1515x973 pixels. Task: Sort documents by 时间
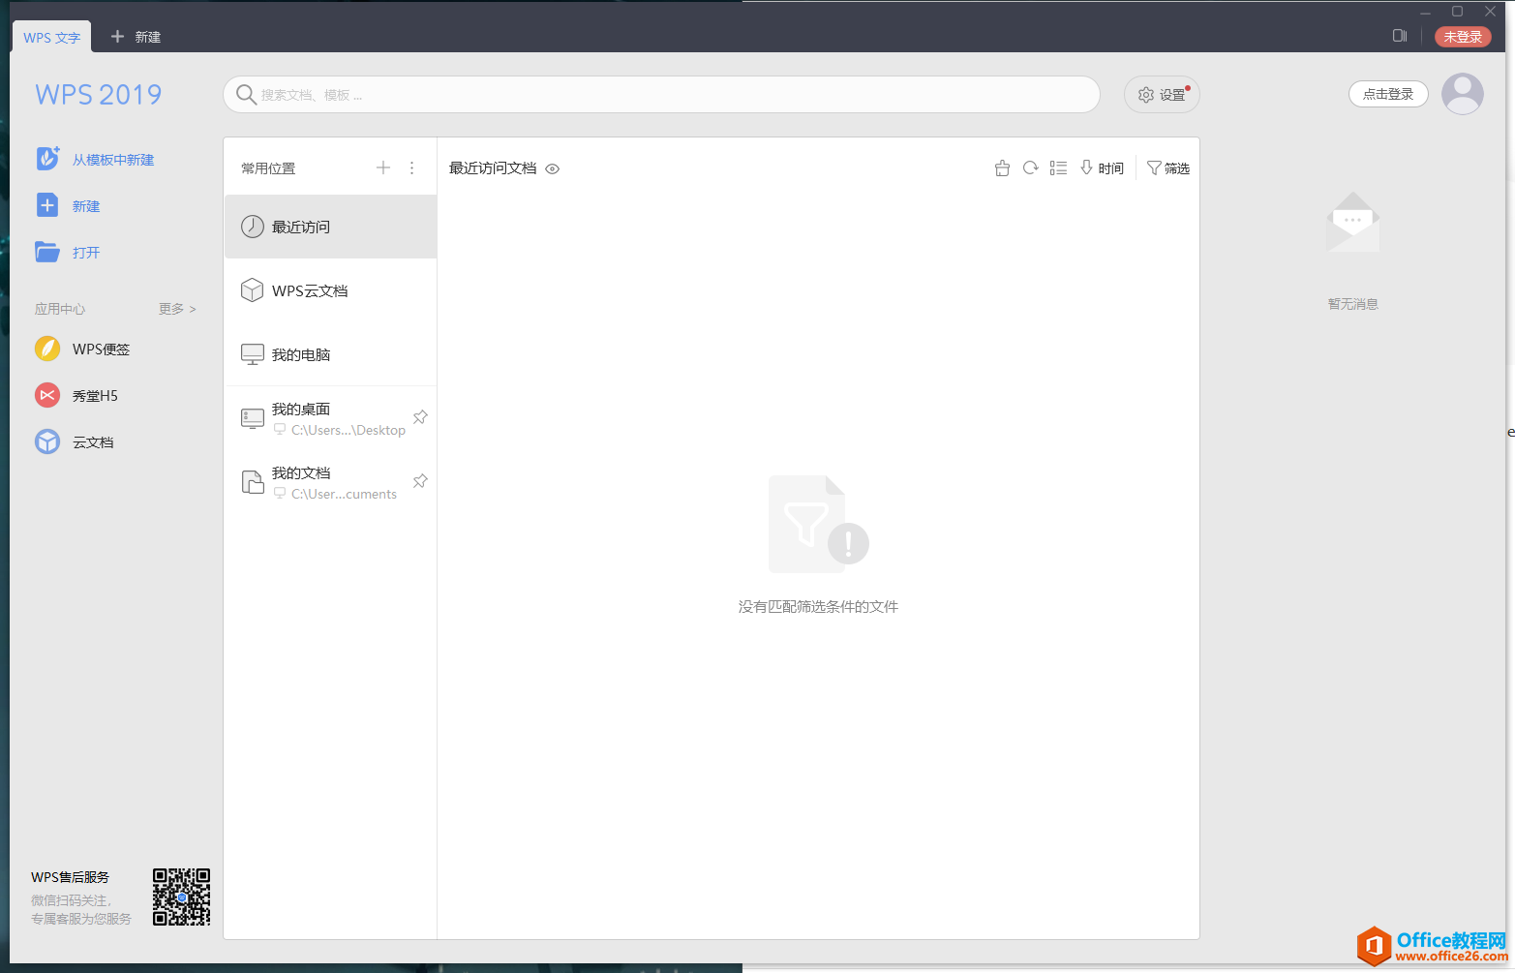pyautogui.click(x=1102, y=167)
